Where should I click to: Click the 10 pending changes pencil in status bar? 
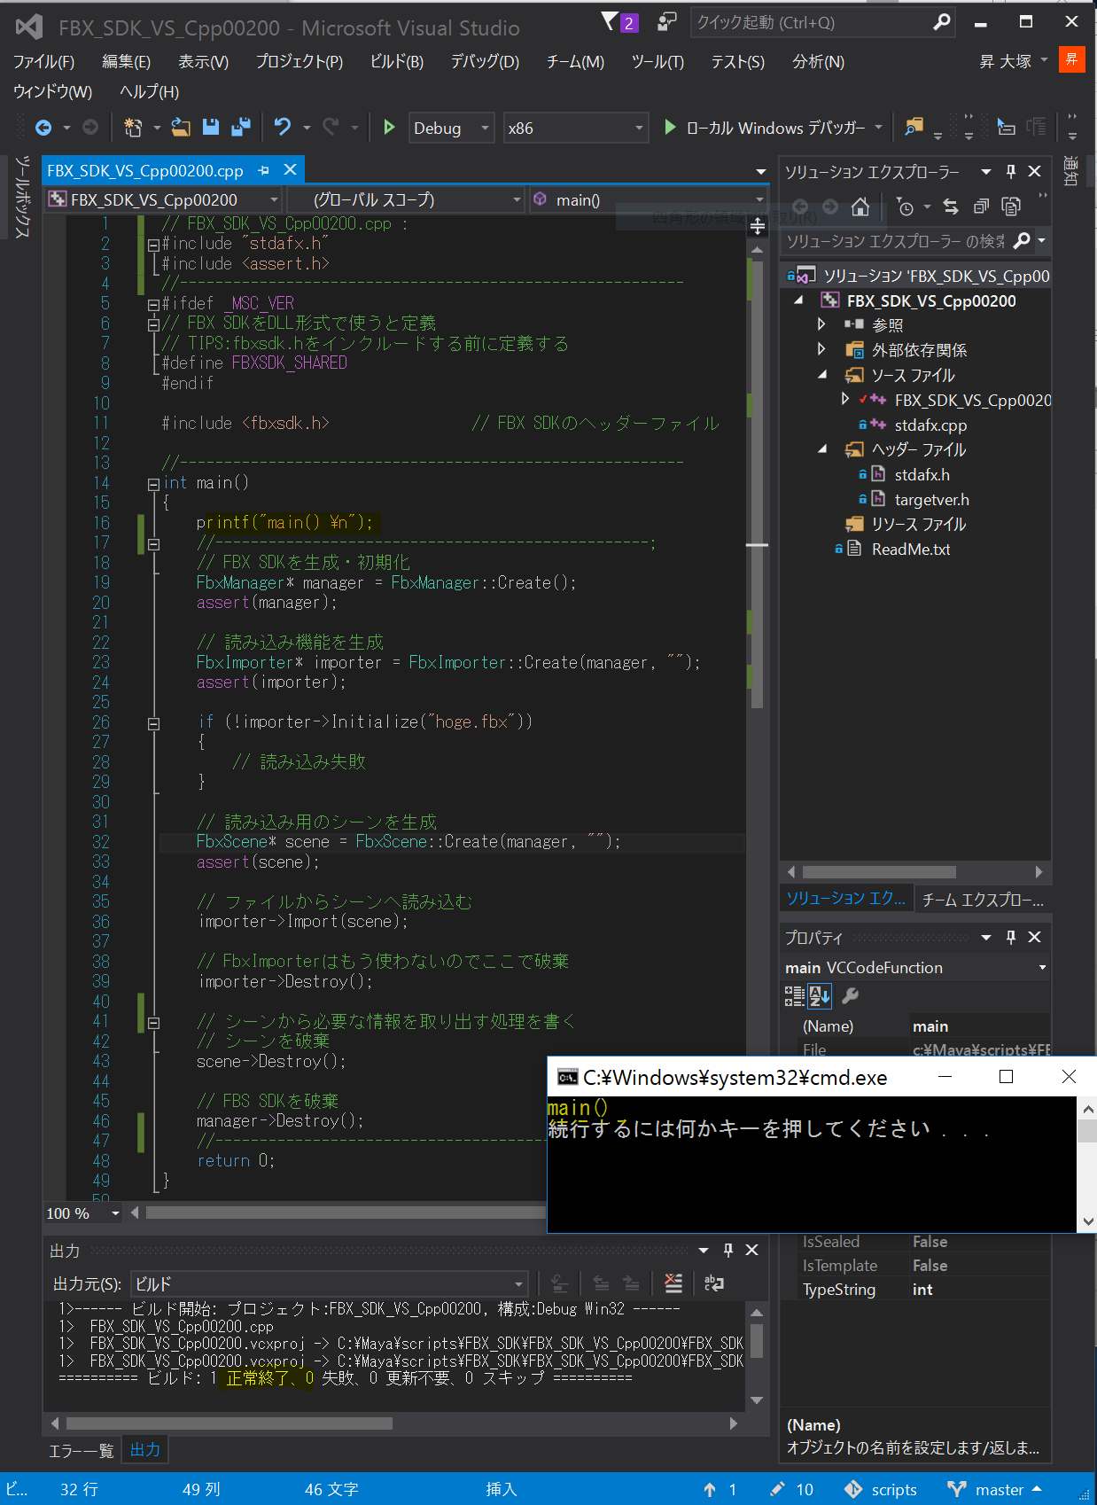pos(792,1489)
